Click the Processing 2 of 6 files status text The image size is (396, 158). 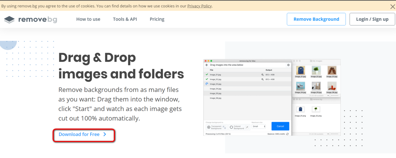(x=218, y=134)
